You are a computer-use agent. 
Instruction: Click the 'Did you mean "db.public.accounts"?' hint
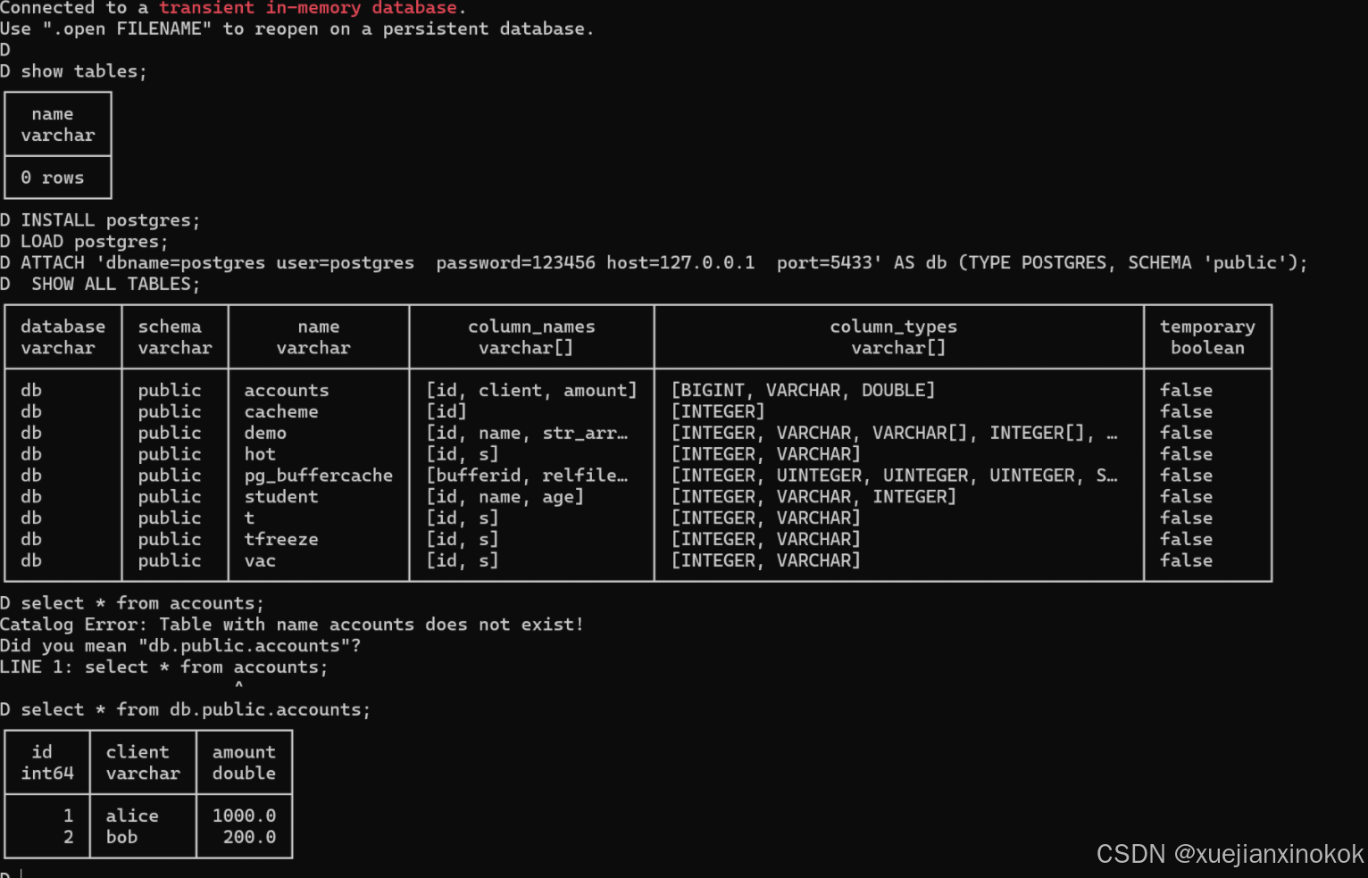click(180, 646)
